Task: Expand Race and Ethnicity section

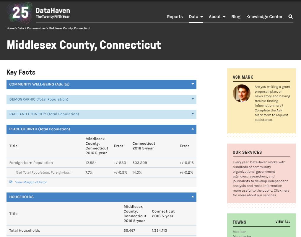Action: [x=101, y=114]
